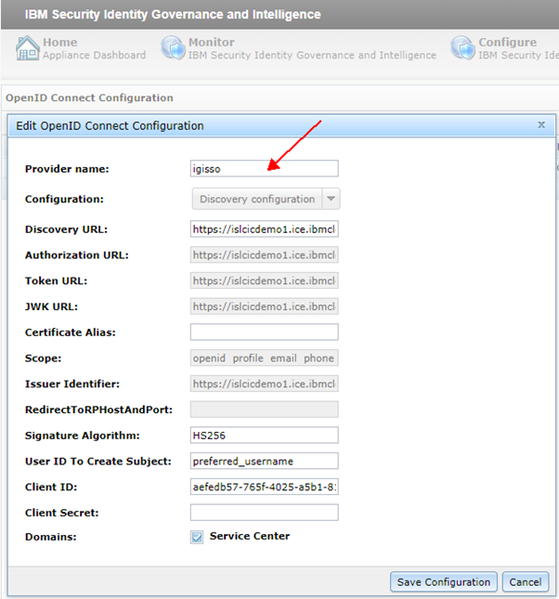
Task: Click the 'Domains:' label
Action: point(51,537)
